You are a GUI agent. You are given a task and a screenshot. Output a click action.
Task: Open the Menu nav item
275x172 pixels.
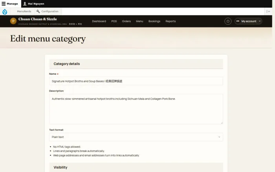139,21
